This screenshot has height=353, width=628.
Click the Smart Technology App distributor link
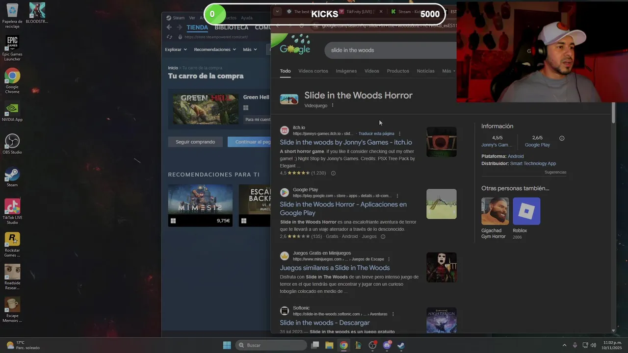pyautogui.click(x=533, y=163)
